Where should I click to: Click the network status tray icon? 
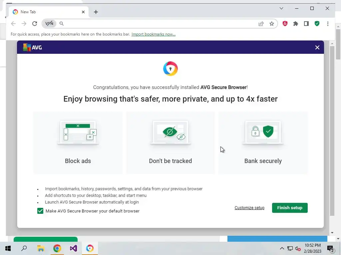click(290, 248)
